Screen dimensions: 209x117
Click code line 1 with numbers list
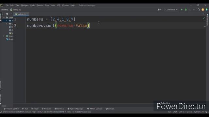51,19
